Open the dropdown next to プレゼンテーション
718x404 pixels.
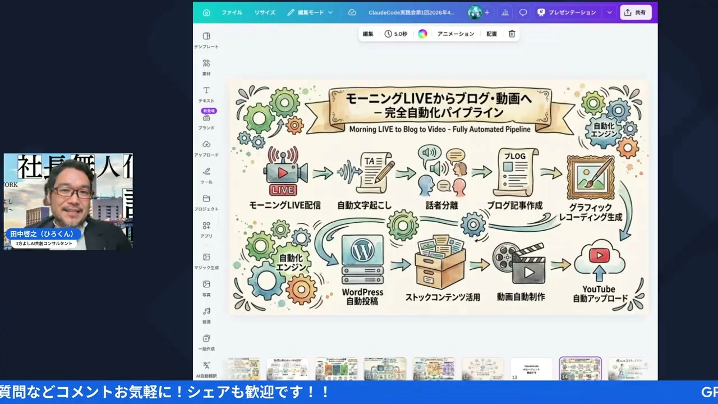(609, 12)
